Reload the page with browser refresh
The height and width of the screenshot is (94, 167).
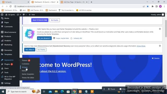pos(10,6)
